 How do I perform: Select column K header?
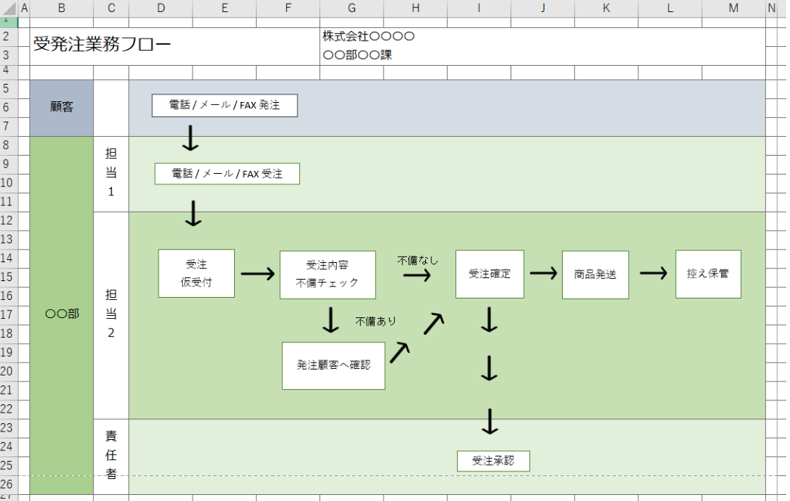tap(606, 8)
